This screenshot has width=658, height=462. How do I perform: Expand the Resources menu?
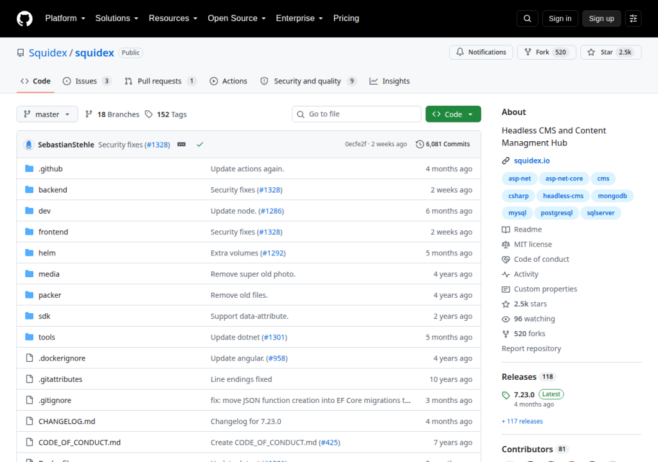[173, 19]
